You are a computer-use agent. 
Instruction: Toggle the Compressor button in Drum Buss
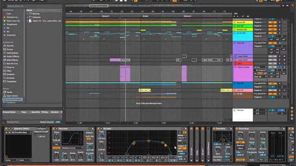point(240,160)
